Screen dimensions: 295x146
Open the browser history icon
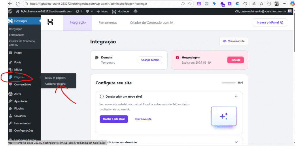(269, 3)
